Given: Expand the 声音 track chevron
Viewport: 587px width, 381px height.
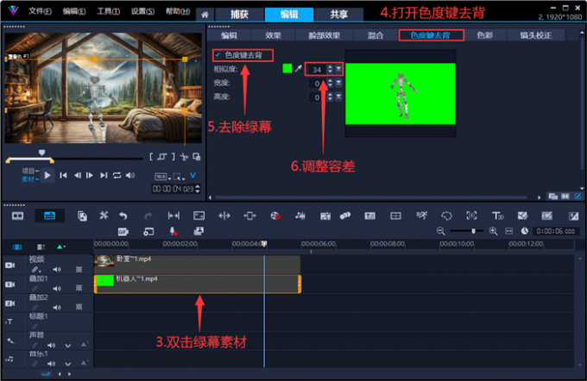Looking at the screenshot, I should click(x=67, y=346).
